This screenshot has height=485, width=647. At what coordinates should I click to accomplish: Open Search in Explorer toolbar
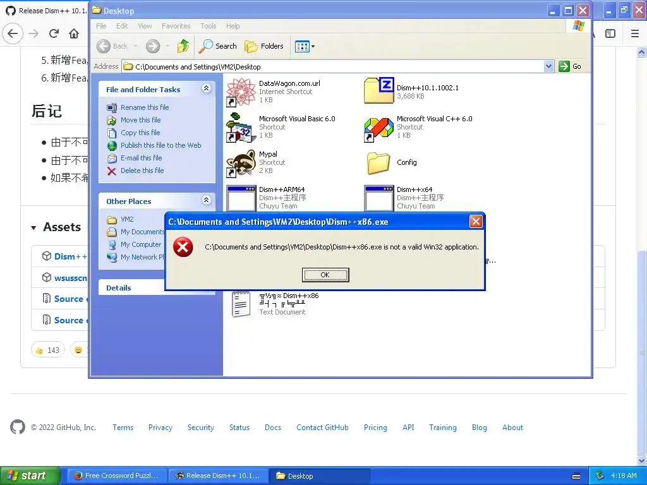pos(217,46)
